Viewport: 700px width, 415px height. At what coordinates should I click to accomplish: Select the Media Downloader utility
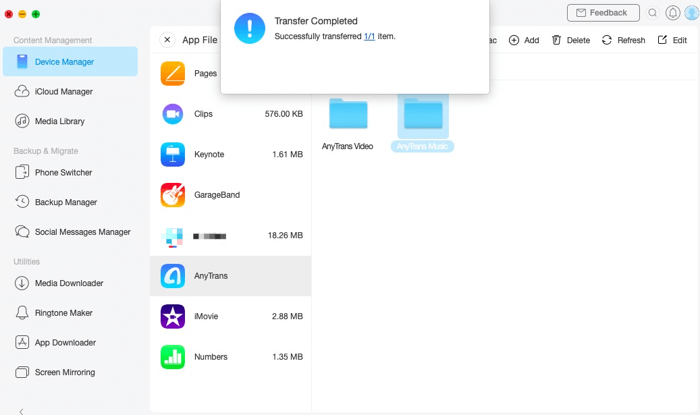pyautogui.click(x=68, y=283)
